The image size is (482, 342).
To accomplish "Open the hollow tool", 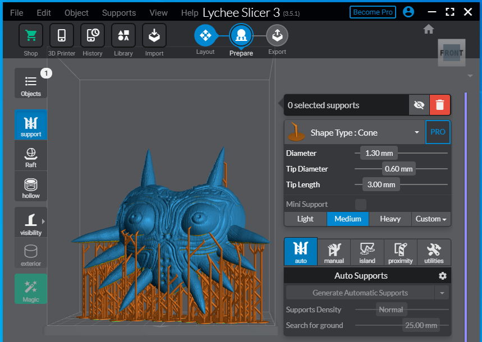I will 31,186.
